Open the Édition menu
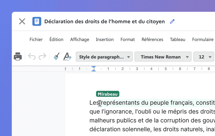This screenshot has height=136, width=215. click(x=56, y=40)
